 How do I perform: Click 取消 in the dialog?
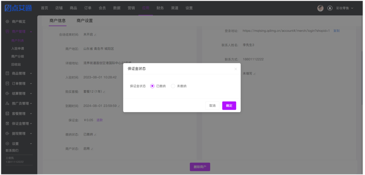tap(212, 106)
